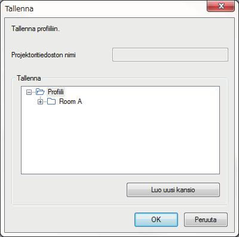The width and height of the screenshot is (239, 237).
Task: Click the Tallenna profiiliin instruction text
Action: click(x=35, y=29)
